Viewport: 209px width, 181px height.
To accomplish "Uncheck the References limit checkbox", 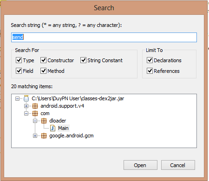I will [x=150, y=71].
